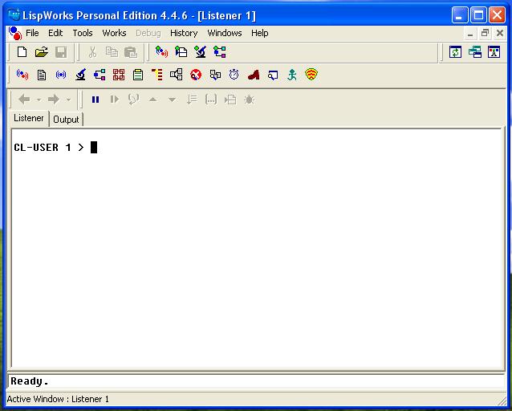The height and width of the screenshot is (411, 512).
Task: Open the Stepper red boot icon
Action: click(254, 75)
